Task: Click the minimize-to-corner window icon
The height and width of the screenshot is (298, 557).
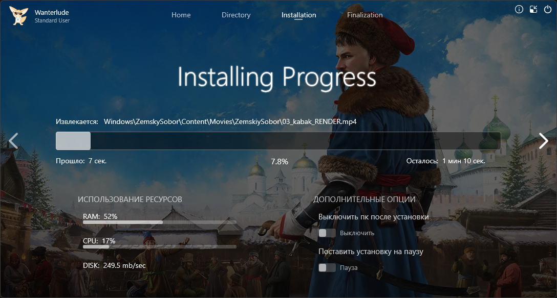Action: [x=533, y=9]
